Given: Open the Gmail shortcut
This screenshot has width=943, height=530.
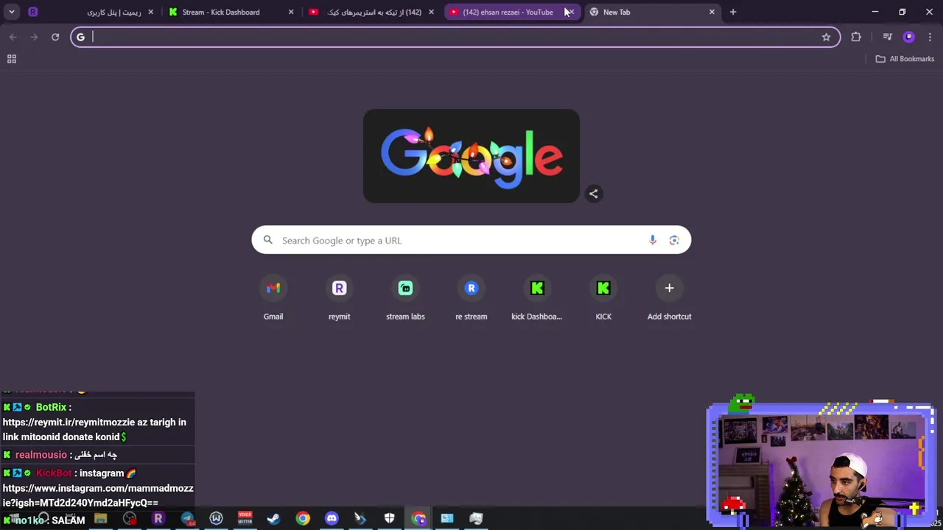Looking at the screenshot, I should pos(273,298).
